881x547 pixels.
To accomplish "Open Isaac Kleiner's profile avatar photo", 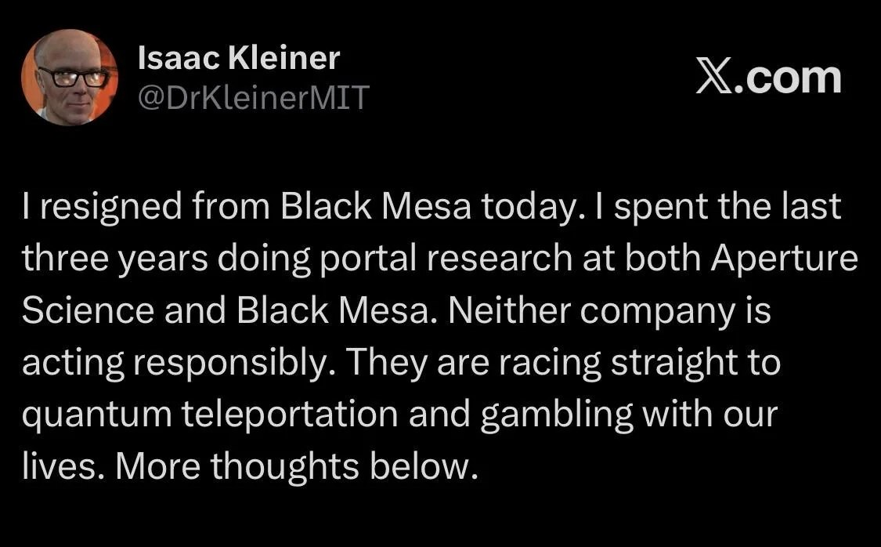I will coord(70,77).
